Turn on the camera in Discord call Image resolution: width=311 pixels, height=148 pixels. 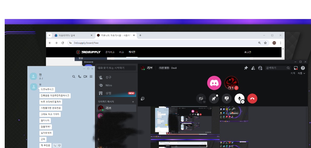point(200,98)
